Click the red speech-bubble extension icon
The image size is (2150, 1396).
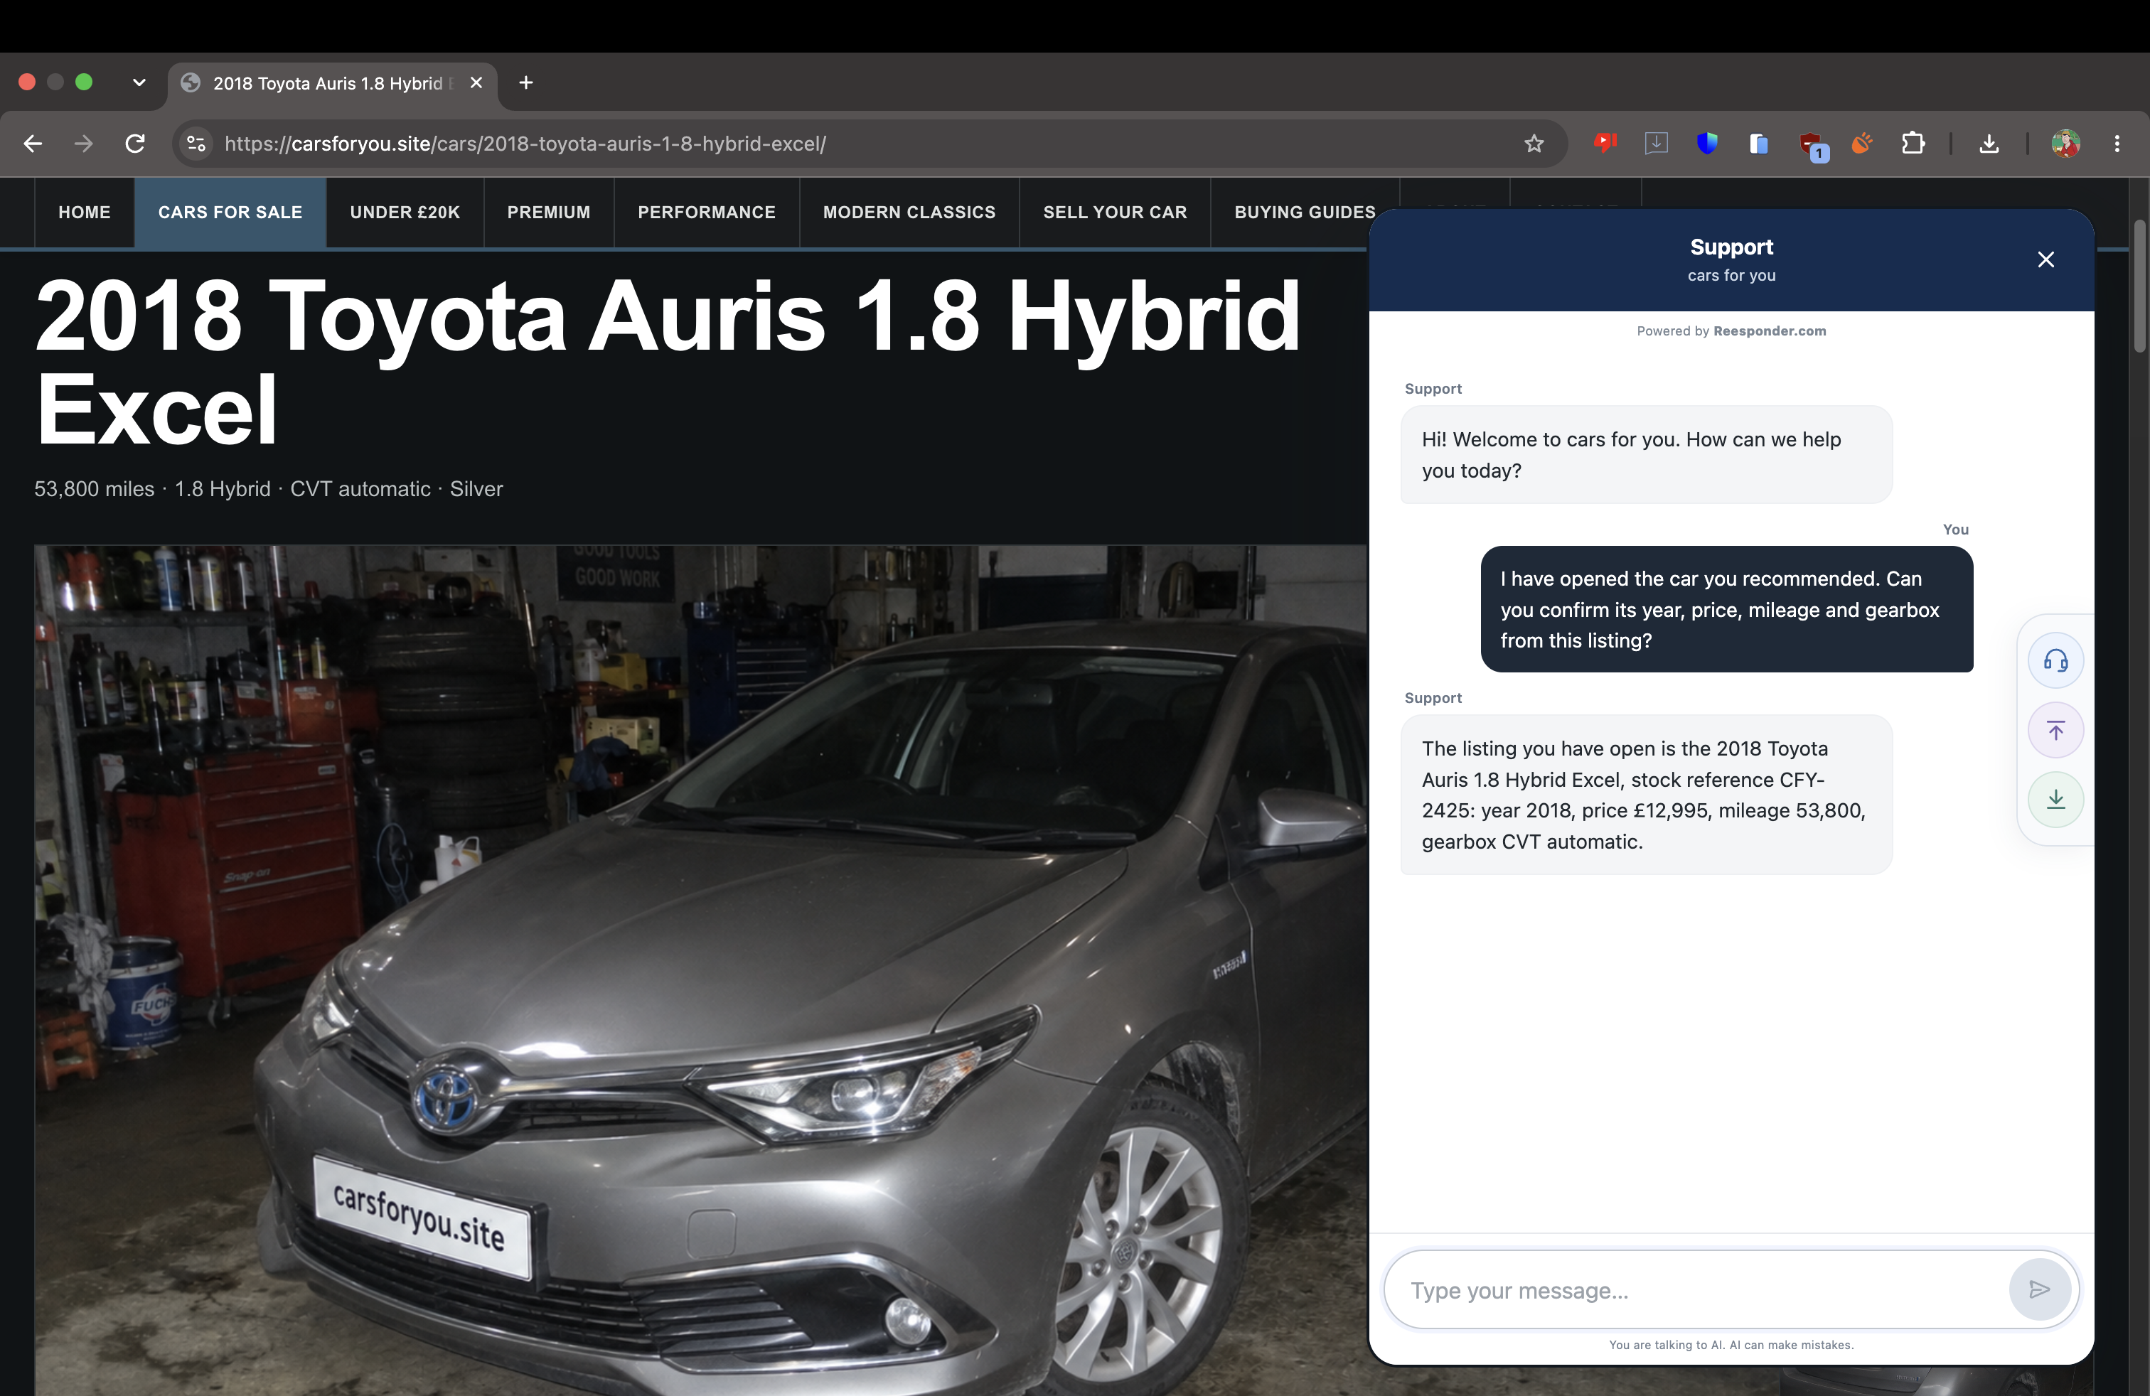pyautogui.click(x=1605, y=143)
